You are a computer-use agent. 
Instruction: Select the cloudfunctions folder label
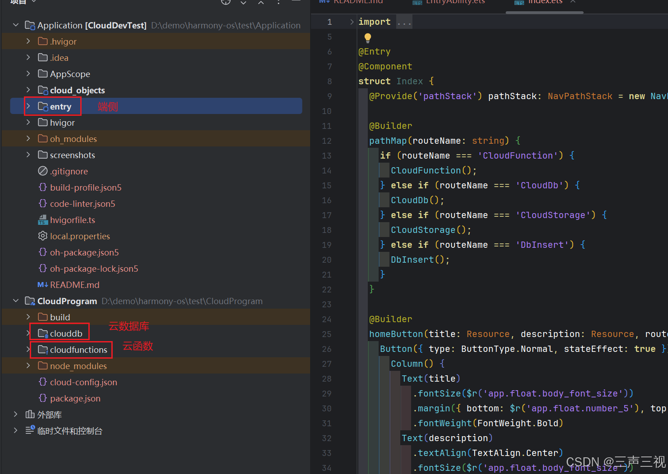(78, 350)
